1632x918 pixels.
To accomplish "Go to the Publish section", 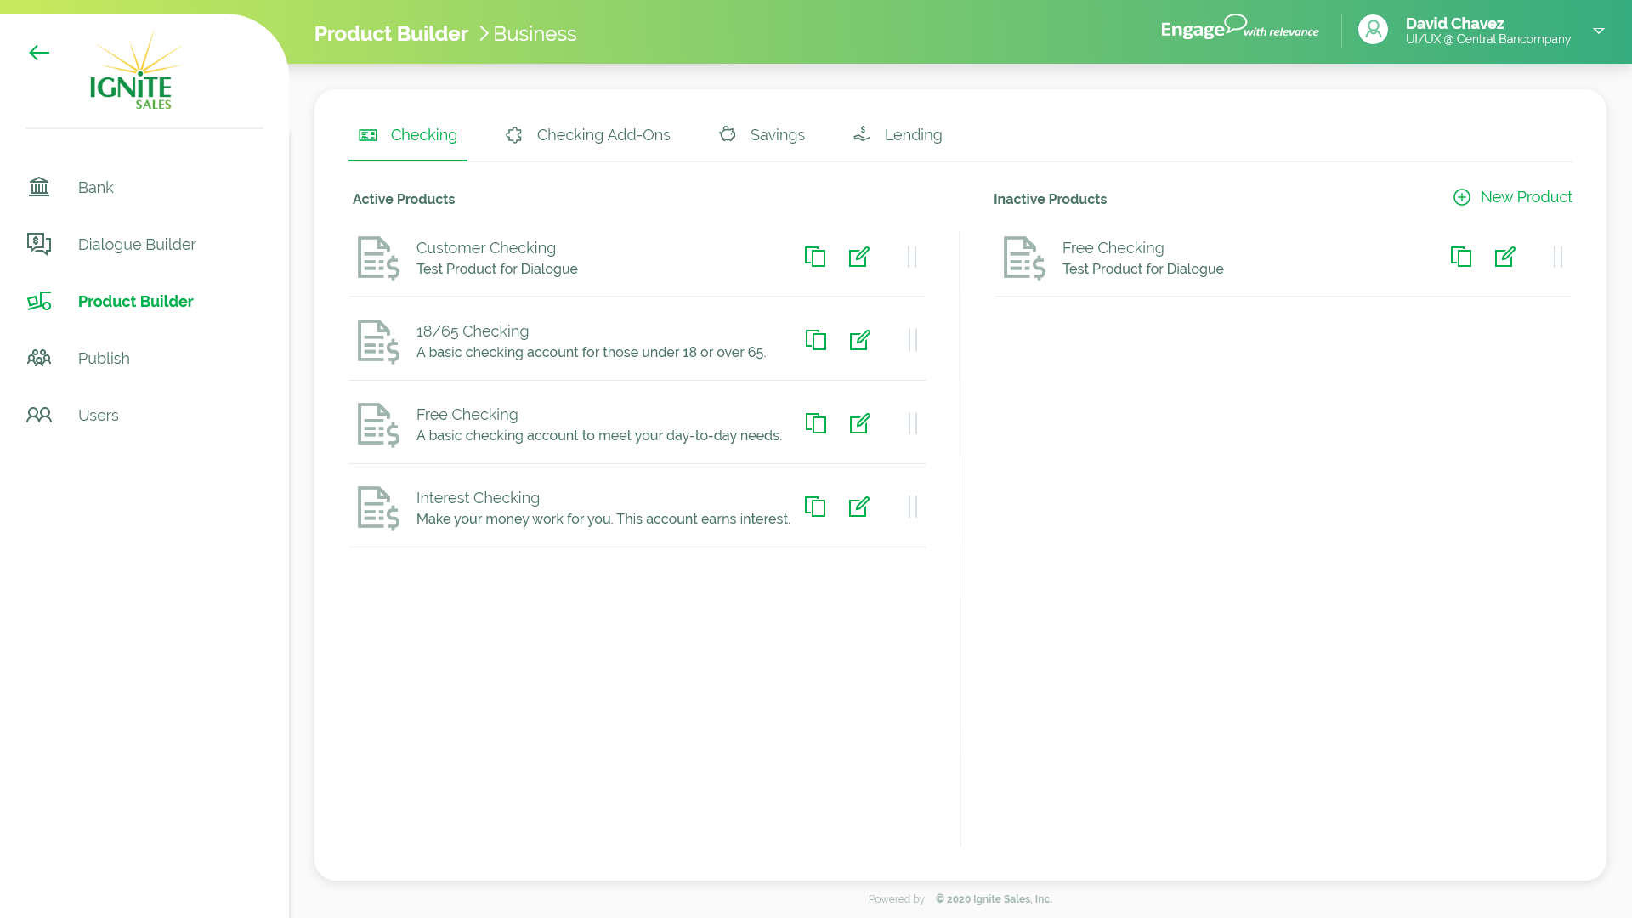I will 104,359.
